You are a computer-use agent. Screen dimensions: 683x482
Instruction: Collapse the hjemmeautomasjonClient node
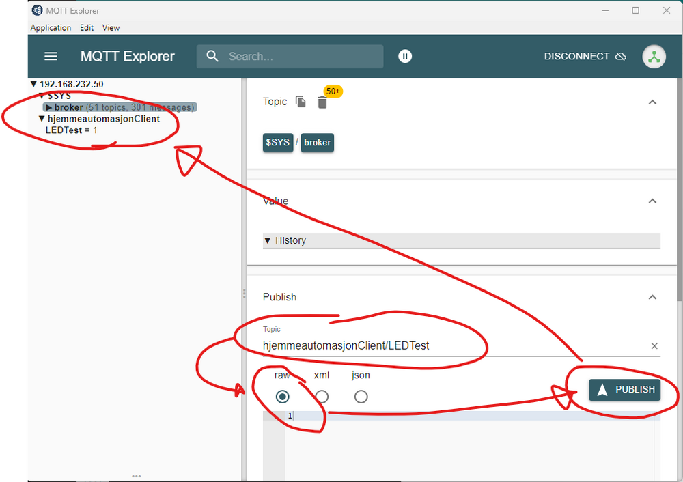pos(42,118)
